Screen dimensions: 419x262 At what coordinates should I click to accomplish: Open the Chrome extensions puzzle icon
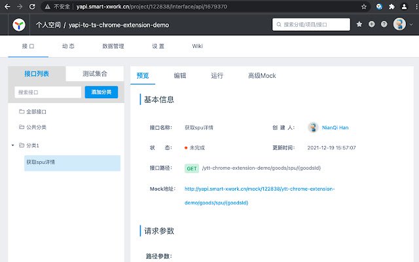(392, 6)
